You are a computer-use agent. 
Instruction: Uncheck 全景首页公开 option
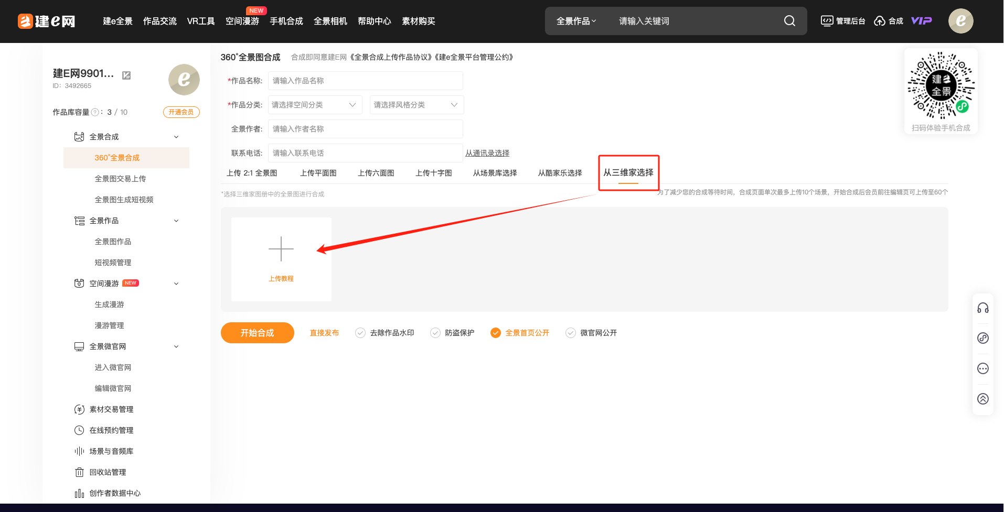496,333
